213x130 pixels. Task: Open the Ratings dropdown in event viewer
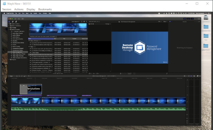pos(108,24)
